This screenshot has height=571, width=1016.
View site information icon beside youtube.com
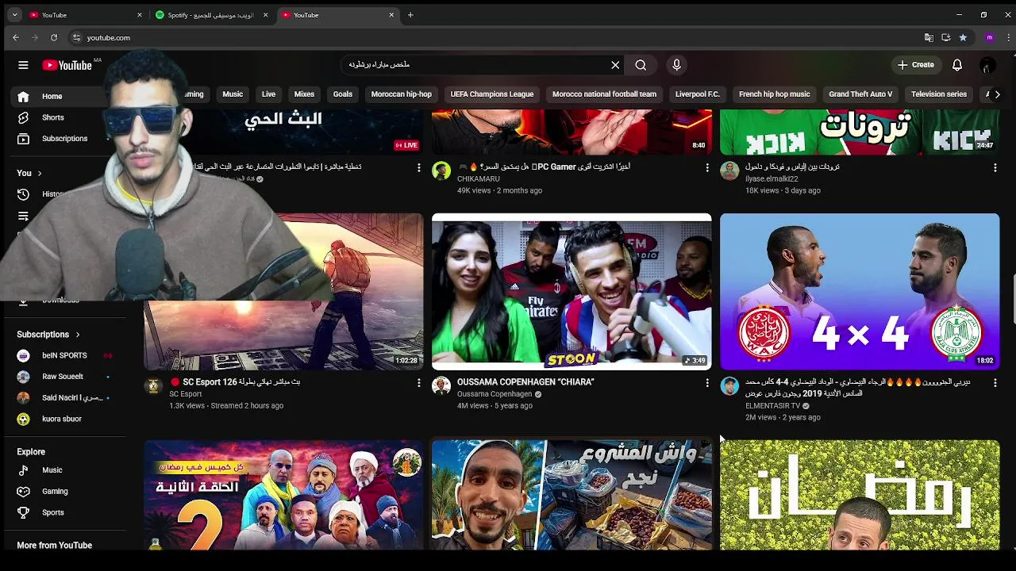point(76,37)
